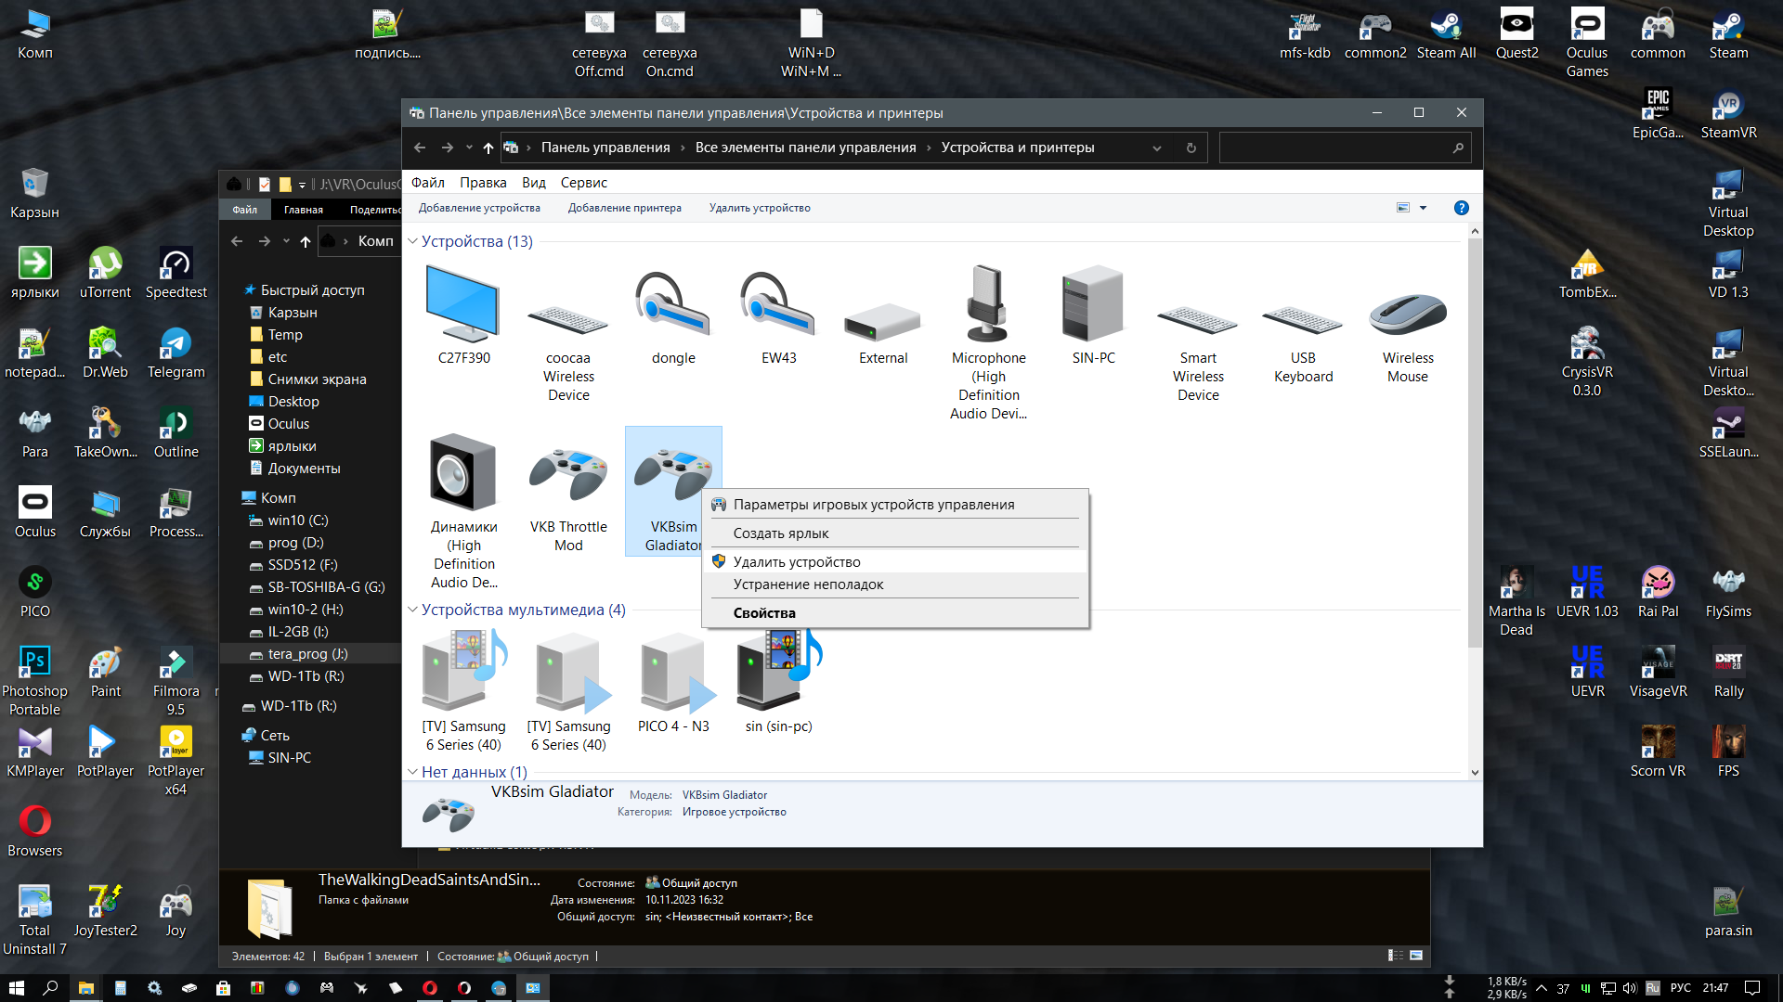
Task: Select the dongle headset device
Action: pyautogui.click(x=673, y=315)
